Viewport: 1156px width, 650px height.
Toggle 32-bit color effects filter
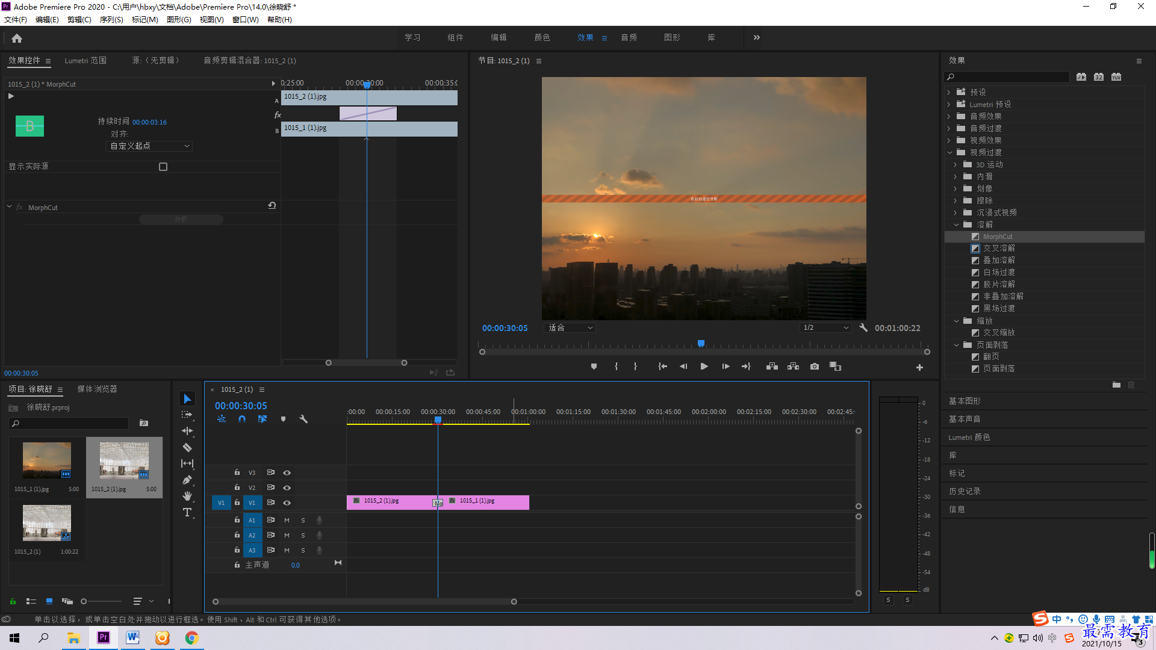(1099, 77)
